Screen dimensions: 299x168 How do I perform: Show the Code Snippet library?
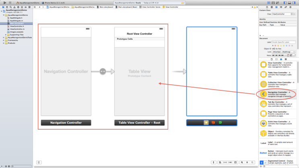pyautogui.click(x=276, y=59)
